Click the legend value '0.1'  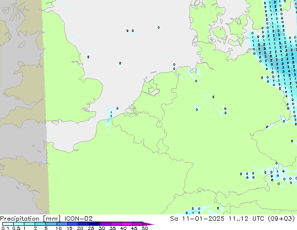point(5,228)
